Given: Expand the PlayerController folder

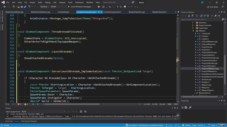Looking at the screenshot, I should point(193,25).
